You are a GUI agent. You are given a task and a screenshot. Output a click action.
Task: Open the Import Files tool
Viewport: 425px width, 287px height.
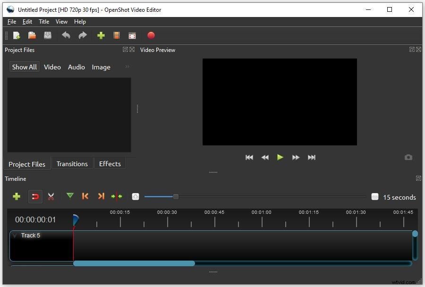pos(101,35)
